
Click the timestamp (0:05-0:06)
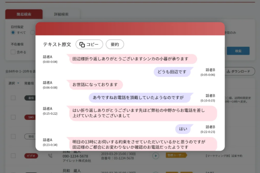point(208,75)
